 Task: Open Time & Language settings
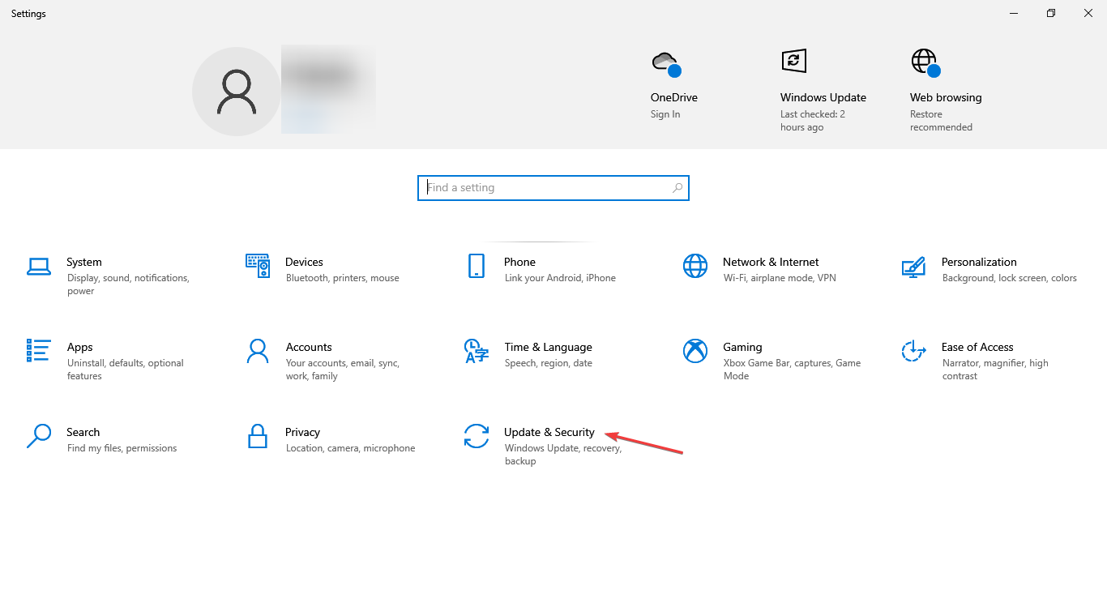[x=548, y=355]
